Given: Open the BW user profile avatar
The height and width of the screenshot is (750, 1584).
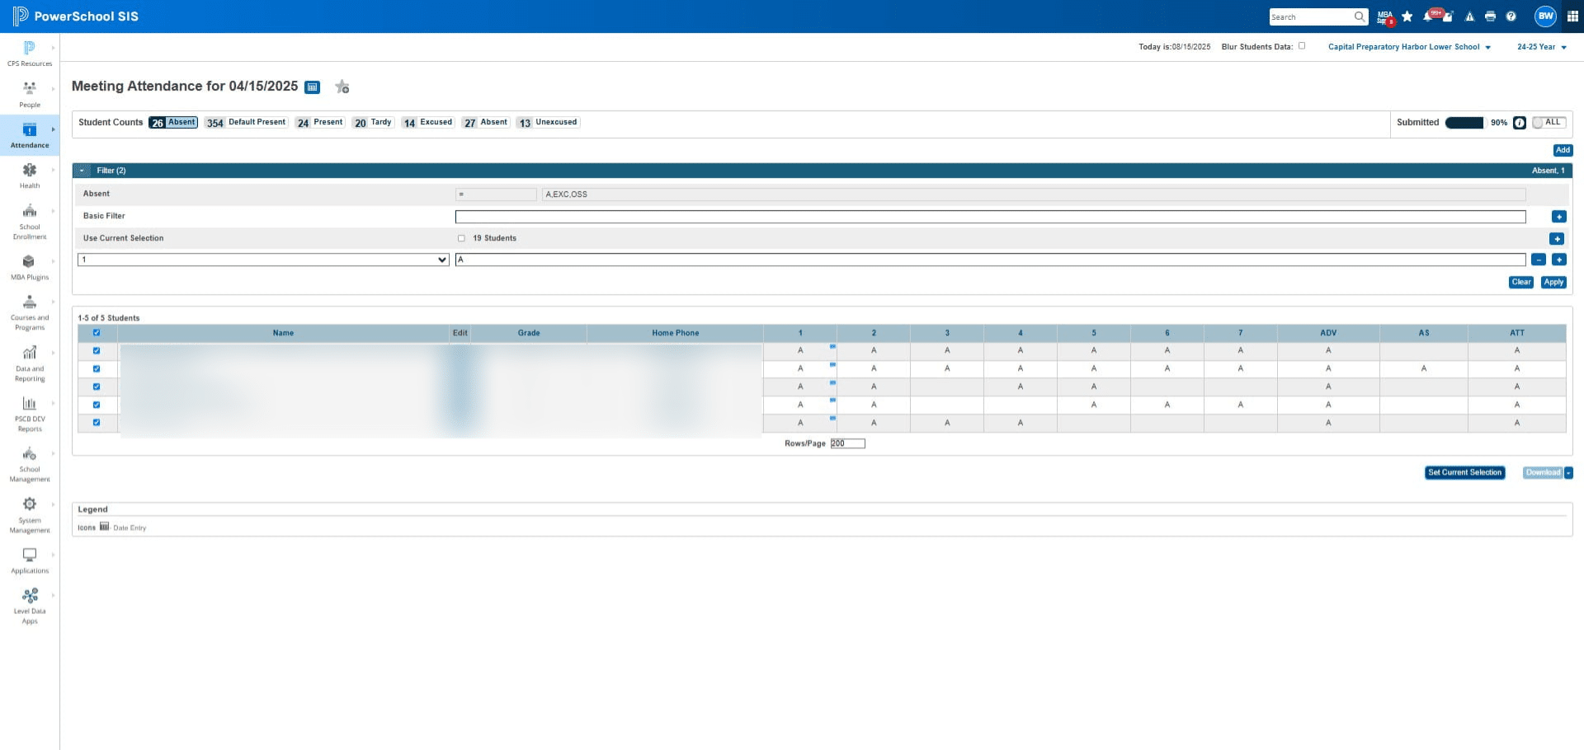Looking at the screenshot, I should click(1545, 16).
